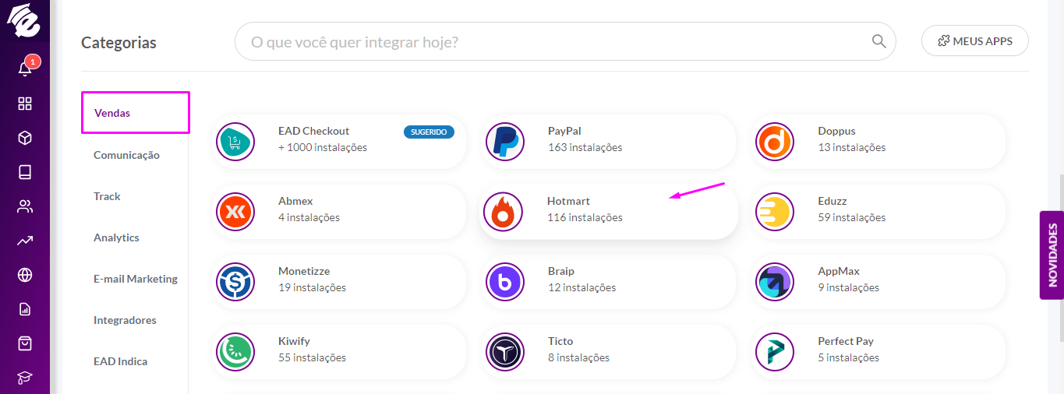Focus the integration search field
The height and width of the screenshot is (394, 1064).
click(x=565, y=41)
